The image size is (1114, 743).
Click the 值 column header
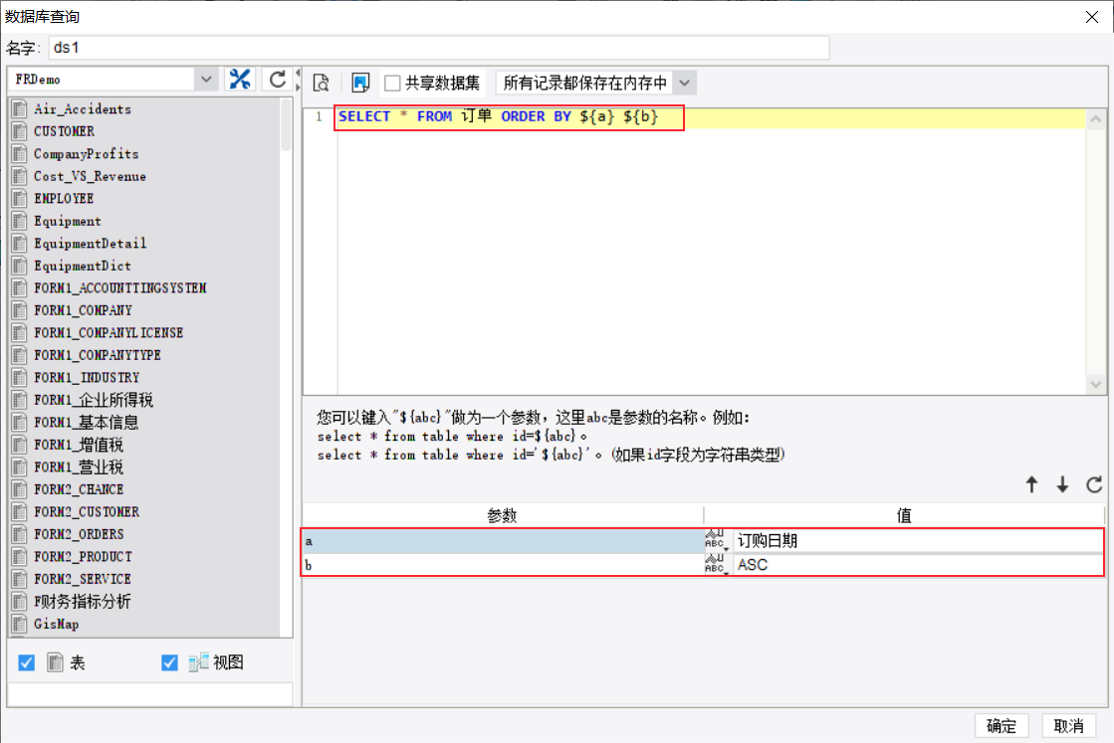(x=904, y=515)
